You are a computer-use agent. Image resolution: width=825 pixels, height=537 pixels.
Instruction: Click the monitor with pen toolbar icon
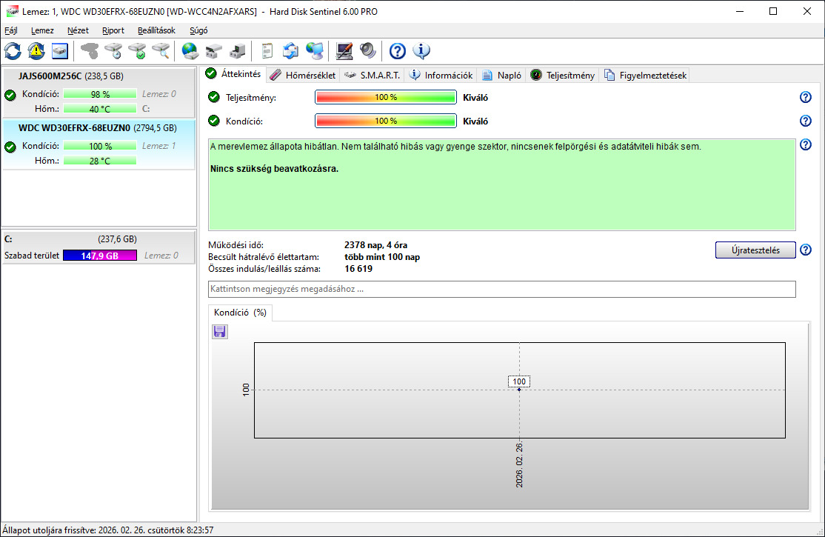344,51
